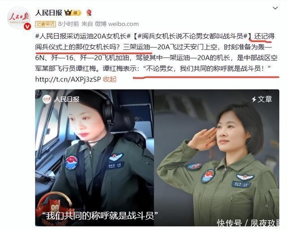
Task: Open the cockpit pilot image thumbnail
Action: [x=95, y=158]
